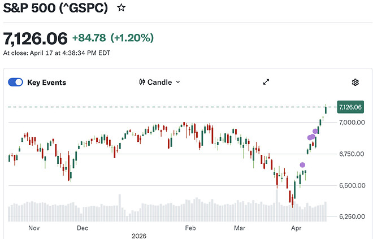The image size is (373, 239).
Task: Click the Key Events label text
Action: [46, 82]
